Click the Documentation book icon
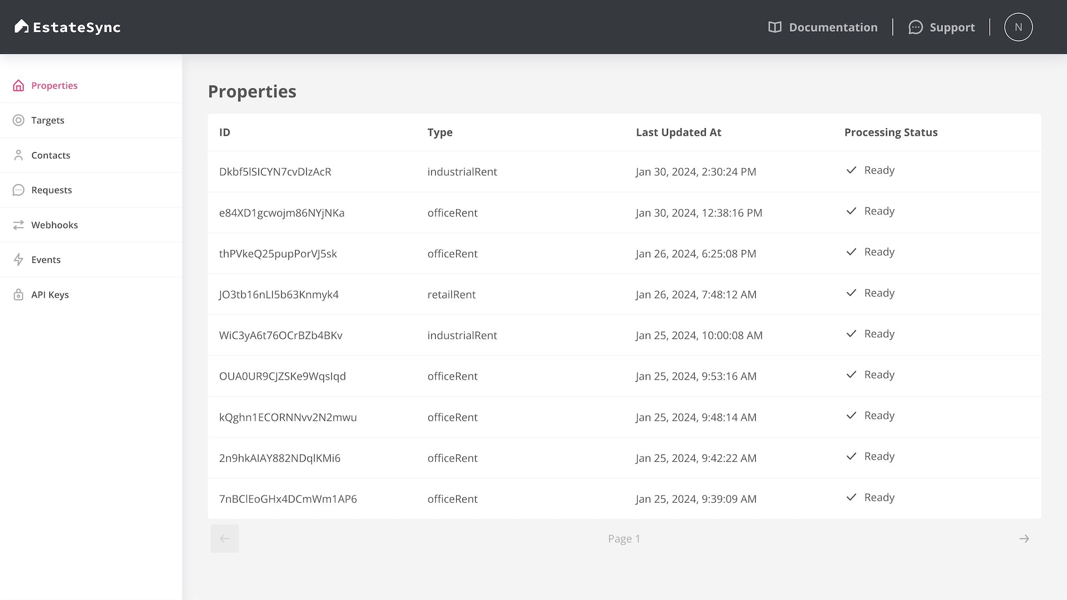1067x600 pixels. (775, 27)
